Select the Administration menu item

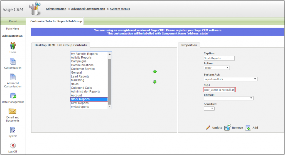(12, 36)
